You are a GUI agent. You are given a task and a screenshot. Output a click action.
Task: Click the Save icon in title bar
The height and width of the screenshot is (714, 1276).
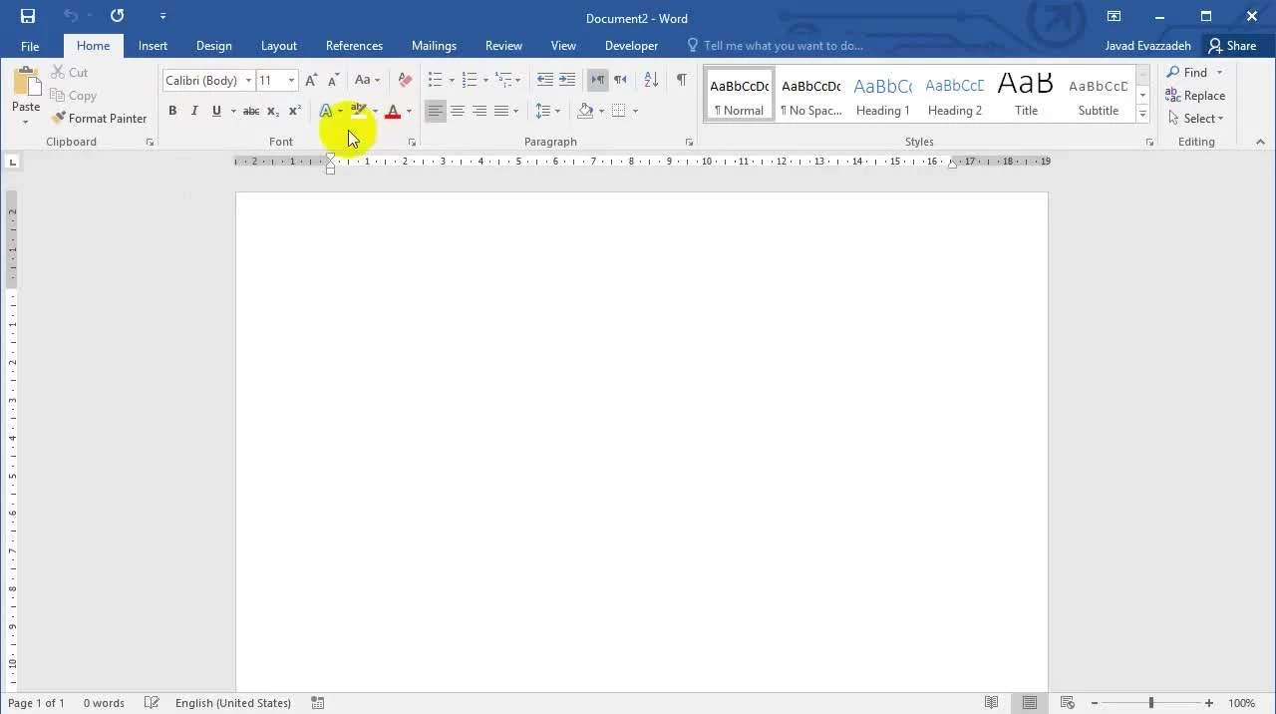point(28,16)
